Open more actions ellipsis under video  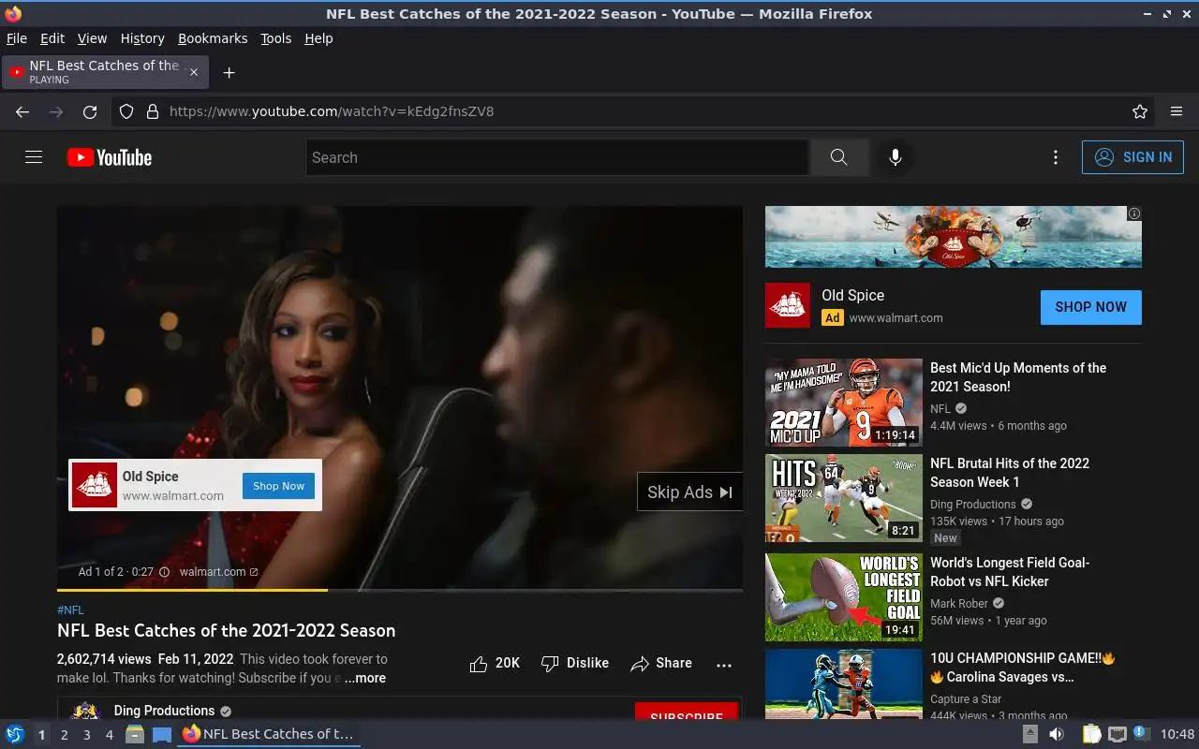724,664
